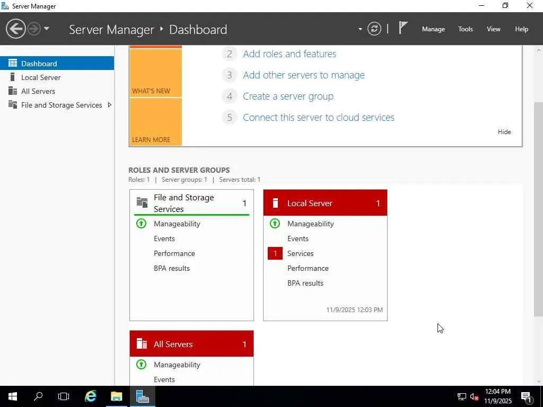The height and width of the screenshot is (407, 543).
Task: Click the scrollbar down arrow
Action: pos(538,382)
